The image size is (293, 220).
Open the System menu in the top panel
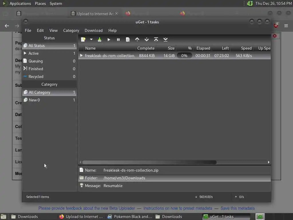(x=56, y=3)
